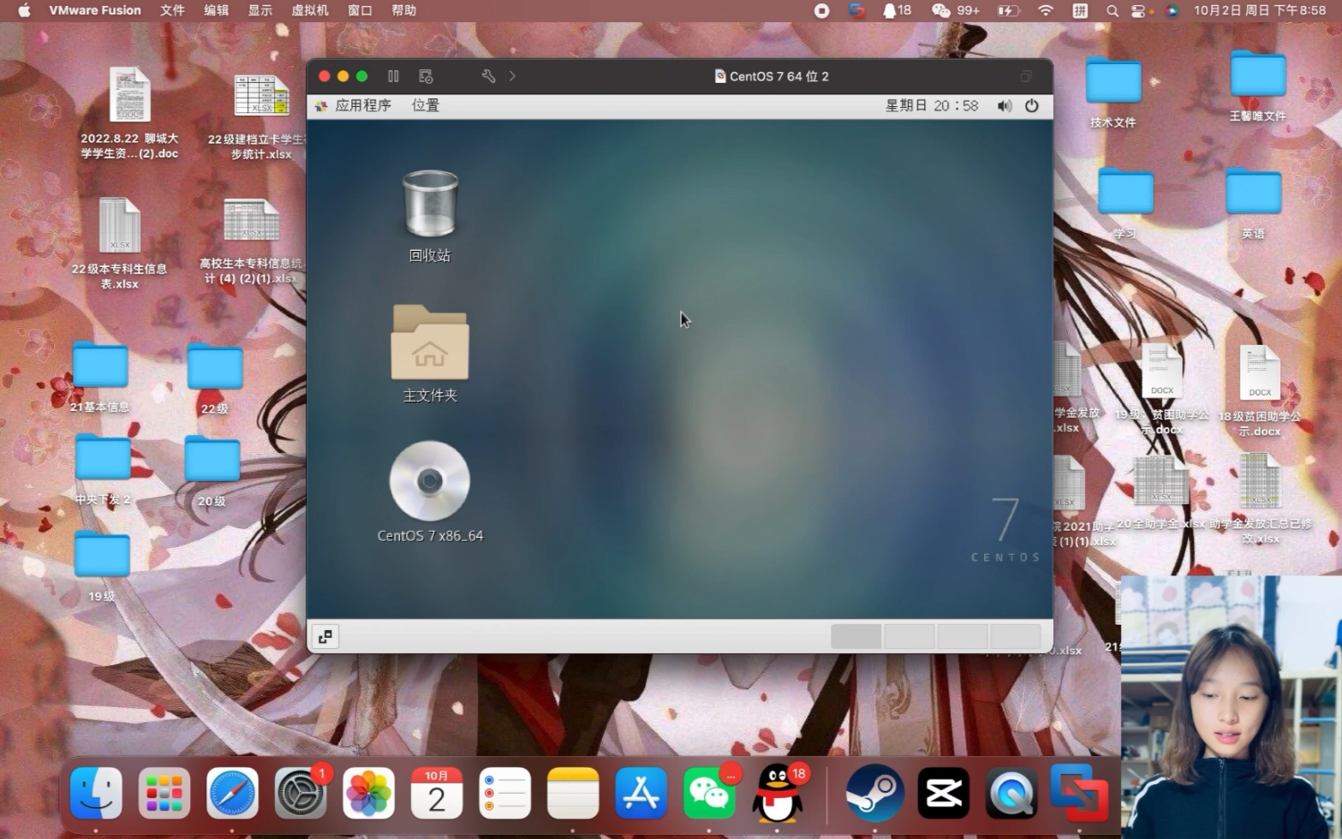This screenshot has height=839, width=1342.
Task: Select the 20级 desktop folder
Action: coord(212,471)
